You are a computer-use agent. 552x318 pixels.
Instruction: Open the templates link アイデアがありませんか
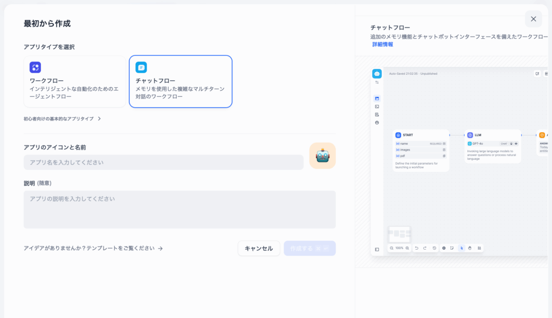(93, 248)
